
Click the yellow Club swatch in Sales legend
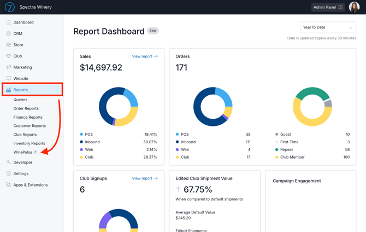coord(81,157)
